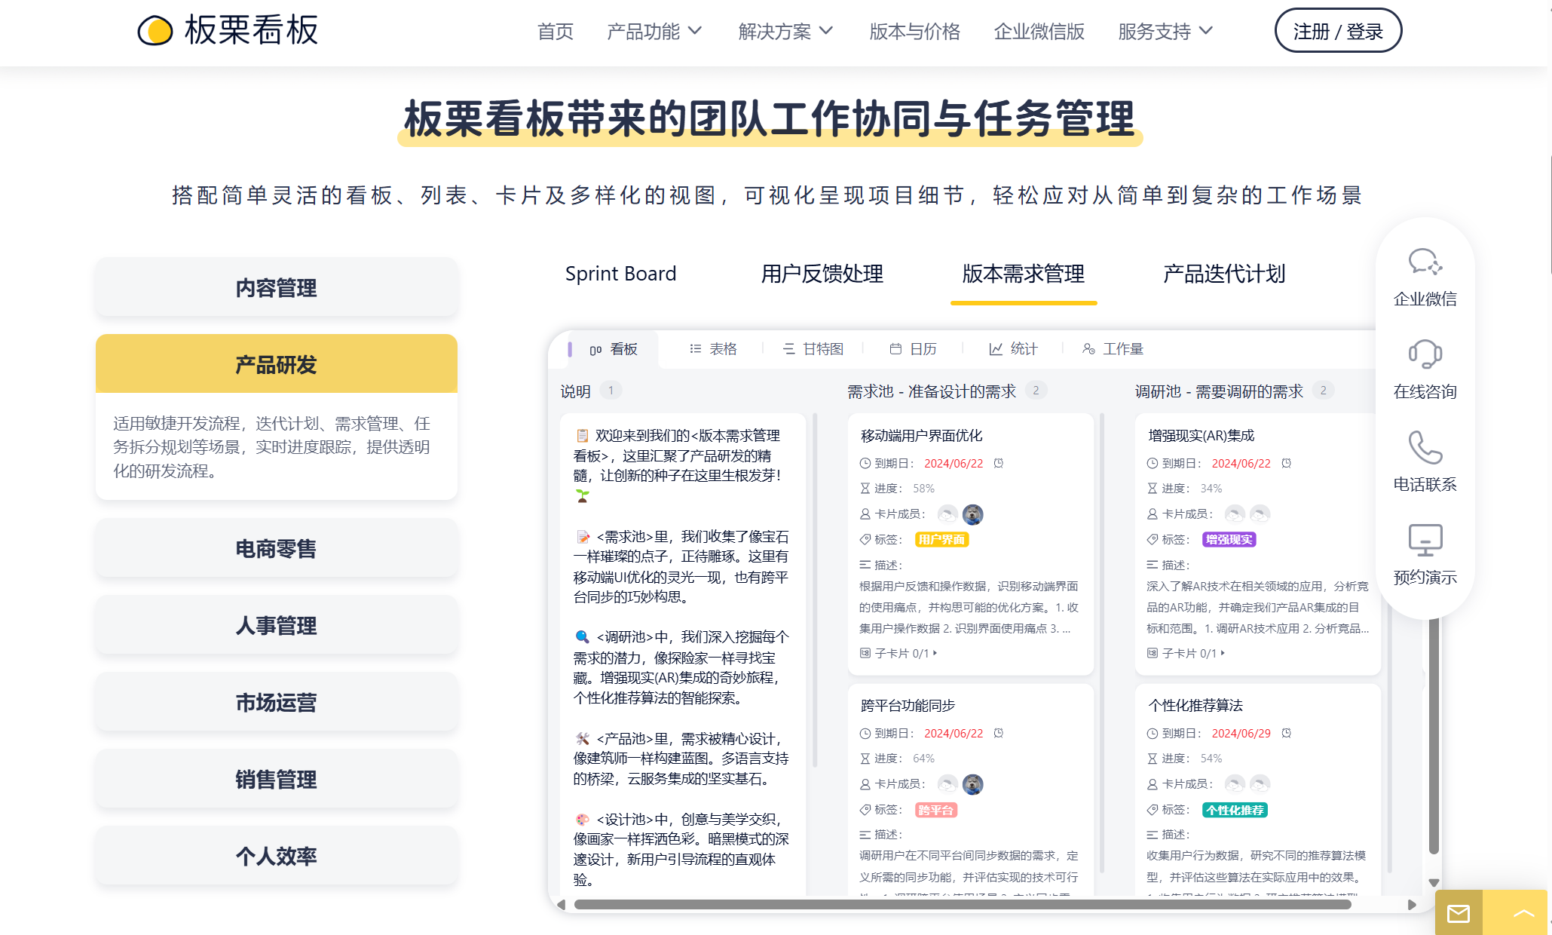The height and width of the screenshot is (935, 1552).
Task: Expand 子卡片 0/1 under 移动端用户界面优化
Action: (x=899, y=653)
